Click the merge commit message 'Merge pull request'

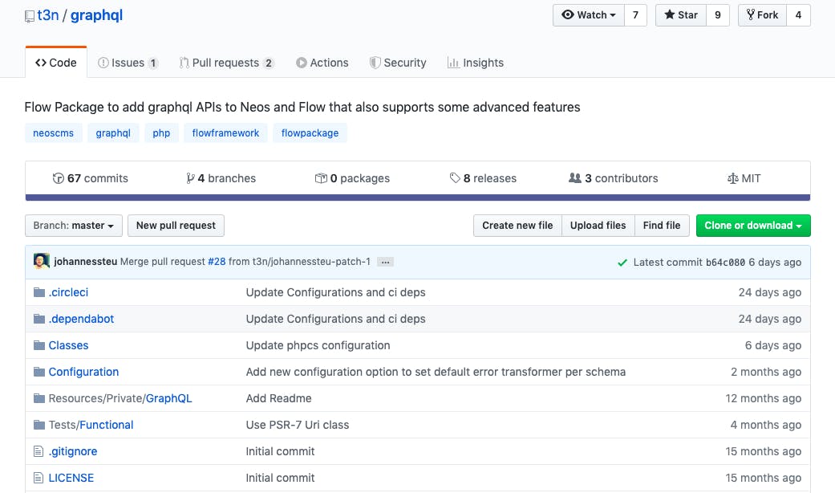[162, 262]
